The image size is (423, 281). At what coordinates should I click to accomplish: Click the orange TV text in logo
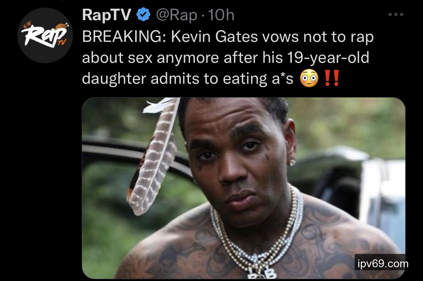(x=62, y=42)
